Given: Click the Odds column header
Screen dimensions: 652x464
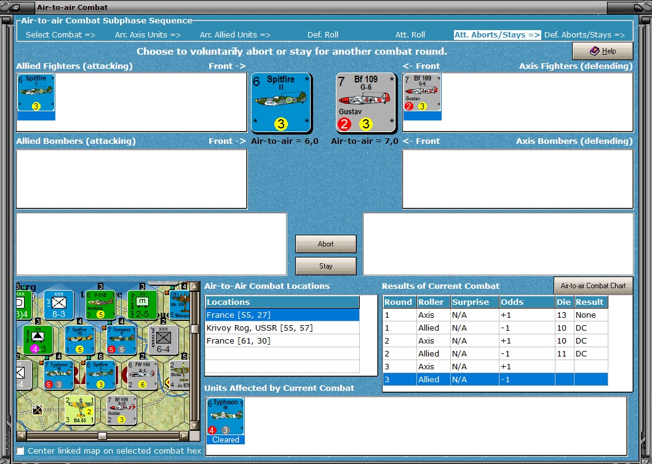Looking at the screenshot, I should tap(527, 302).
